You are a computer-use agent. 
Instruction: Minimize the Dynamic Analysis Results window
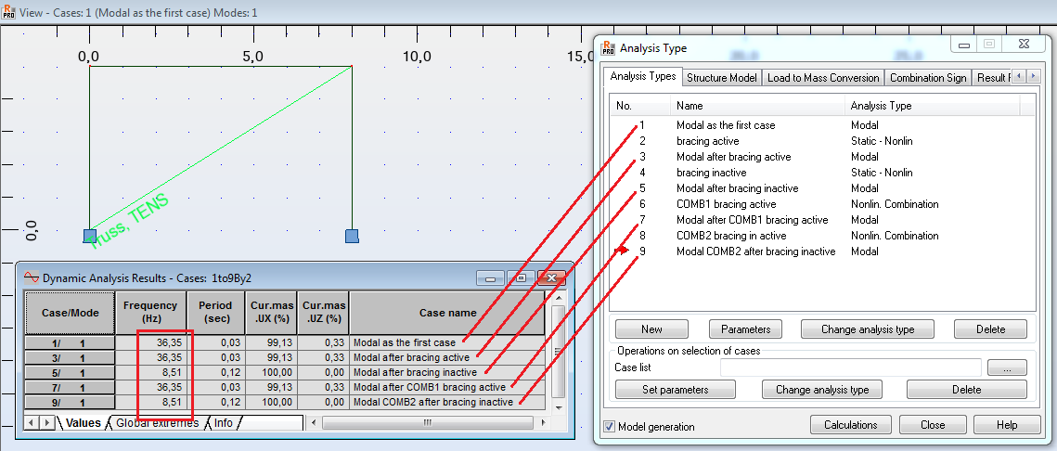tap(491, 277)
